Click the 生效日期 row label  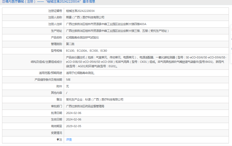click(56, 119)
